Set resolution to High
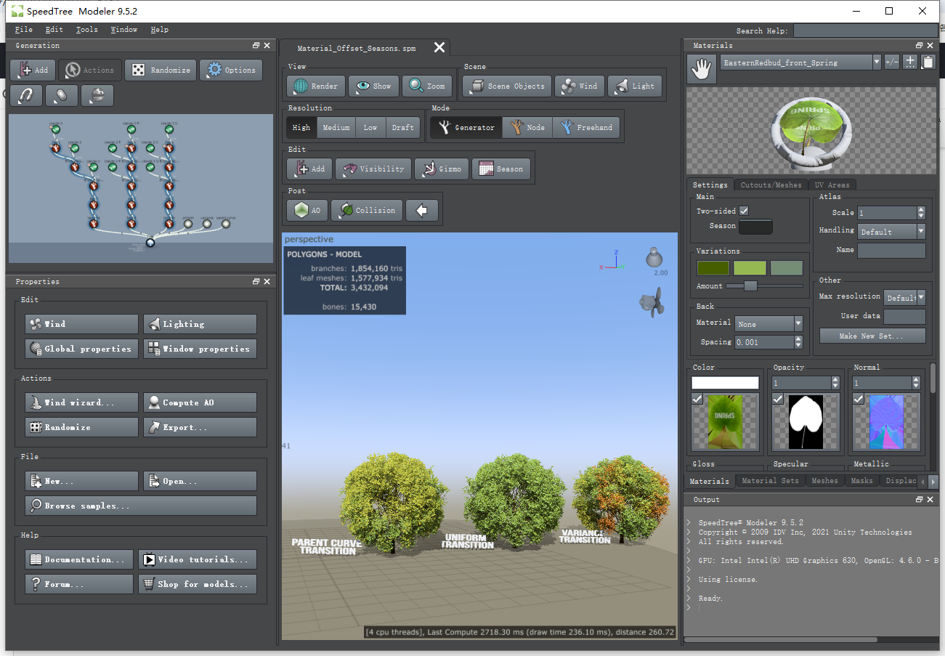 coord(301,127)
